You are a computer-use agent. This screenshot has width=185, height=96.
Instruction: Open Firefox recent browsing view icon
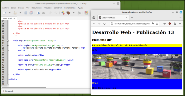(x=94, y=17)
